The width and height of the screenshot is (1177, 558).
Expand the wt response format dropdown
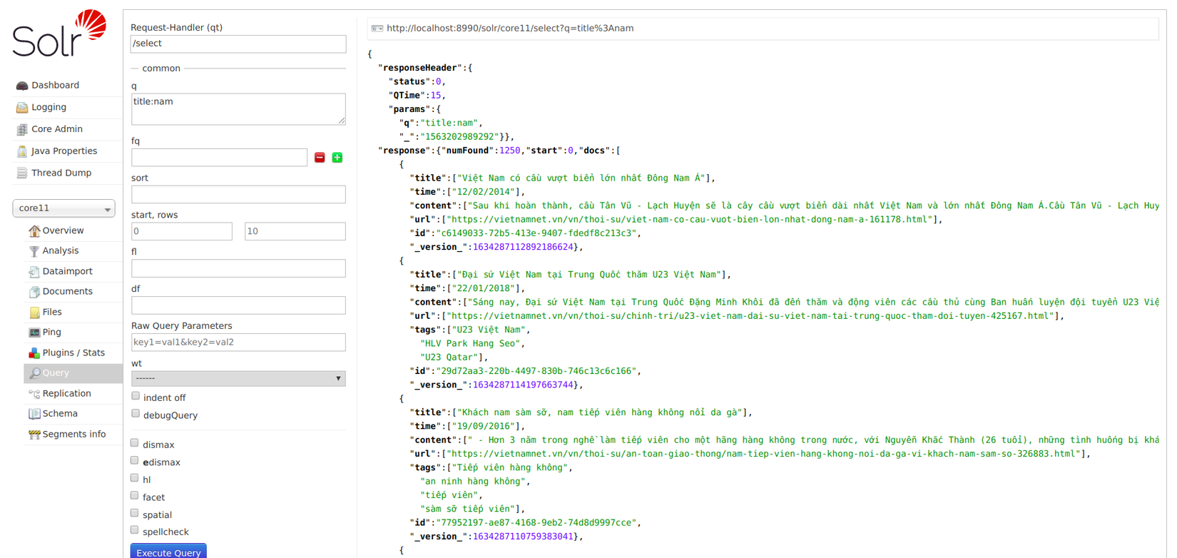tap(238, 378)
